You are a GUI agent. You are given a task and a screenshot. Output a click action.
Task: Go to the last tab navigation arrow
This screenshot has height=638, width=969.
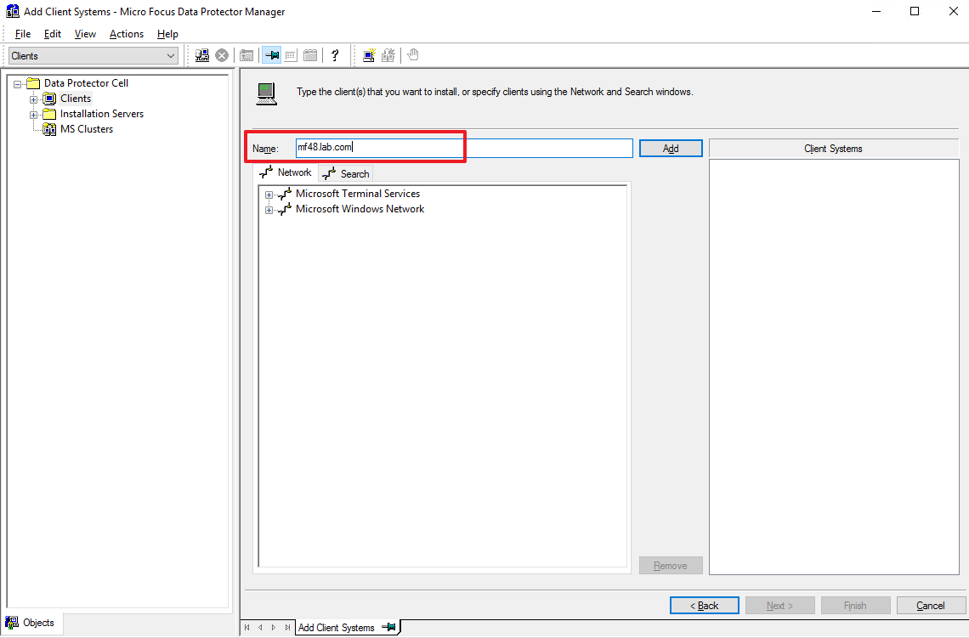(287, 628)
